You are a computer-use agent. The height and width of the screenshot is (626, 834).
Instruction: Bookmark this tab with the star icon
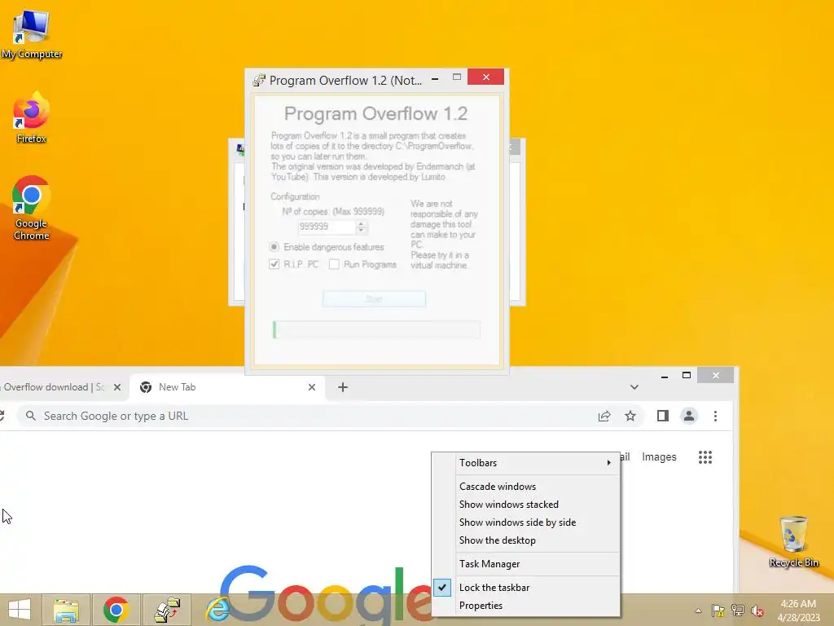pos(630,417)
